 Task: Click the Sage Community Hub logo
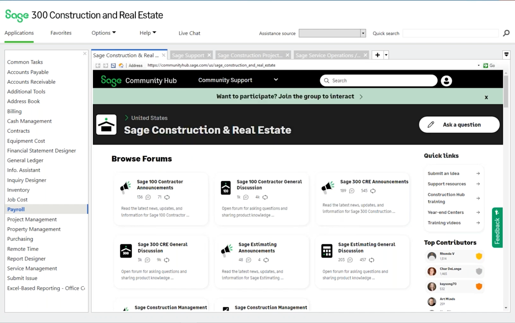click(139, 80)
